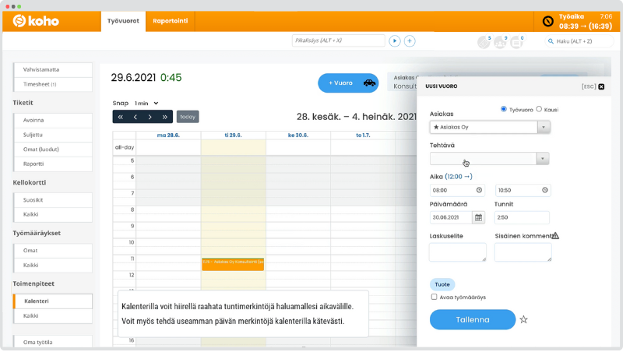Expand the Asiakas dropdown
Image resolution: width=623 pixels, height=352 pixels.
[x=543, y=127]
